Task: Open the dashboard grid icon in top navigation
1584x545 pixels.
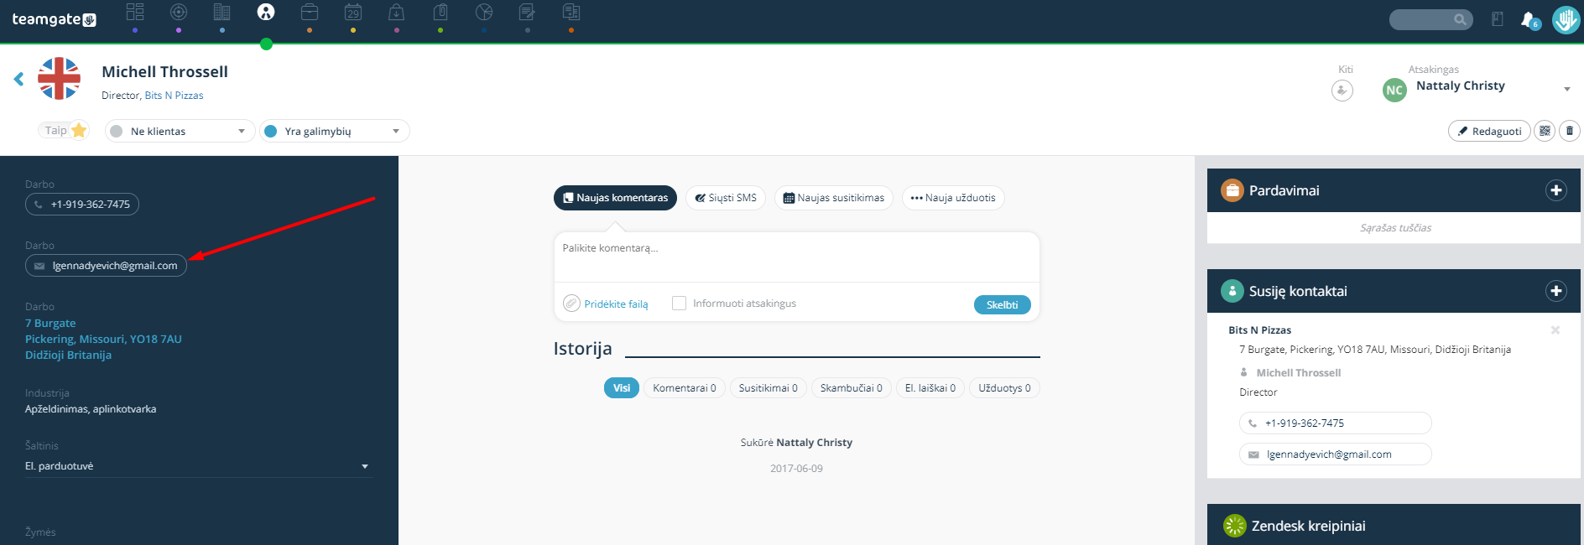Action: [135, 12]
